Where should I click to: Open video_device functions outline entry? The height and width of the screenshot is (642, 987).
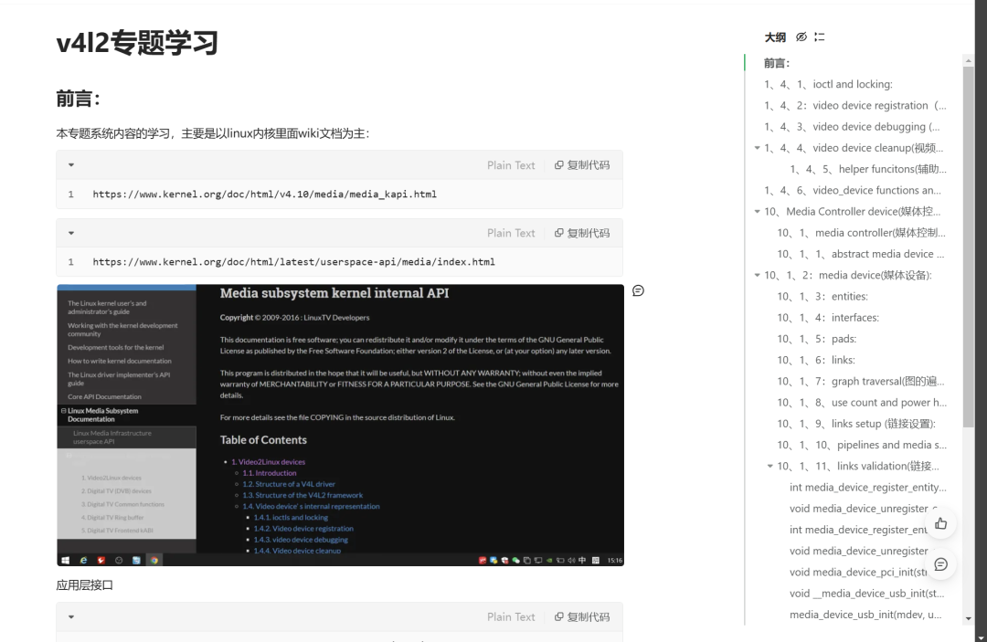tap(853, 190)
